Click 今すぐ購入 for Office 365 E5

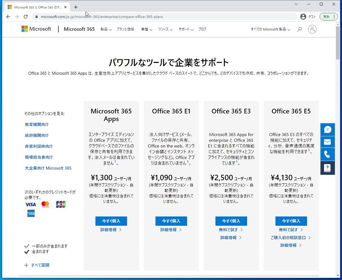point(291,221)
